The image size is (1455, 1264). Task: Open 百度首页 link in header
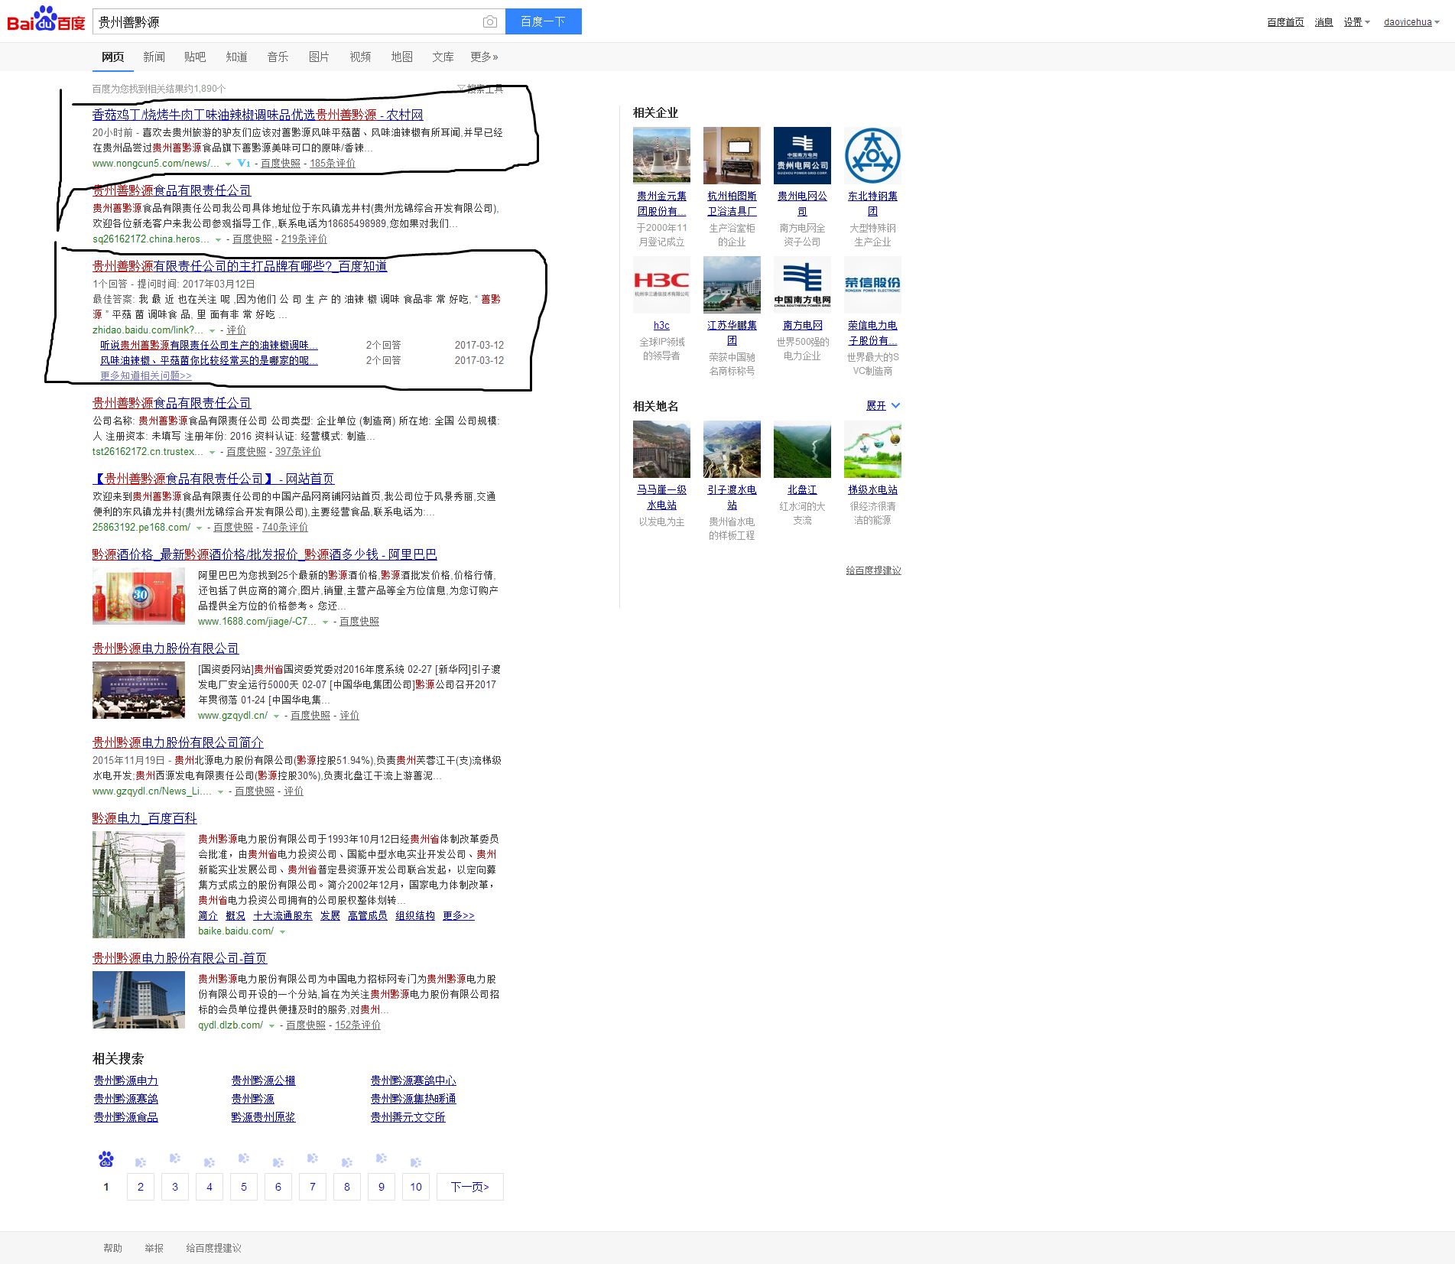pyautogui.click(x=1285, y=22)
